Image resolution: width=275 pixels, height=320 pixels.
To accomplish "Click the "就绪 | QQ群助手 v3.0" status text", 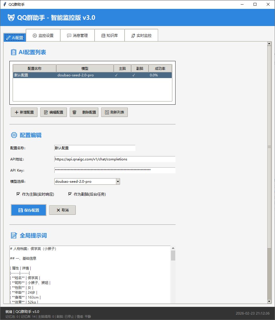I will pos(22,312).
